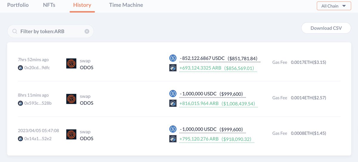Click the ($856,569.01) ARB value

point(239,68)
